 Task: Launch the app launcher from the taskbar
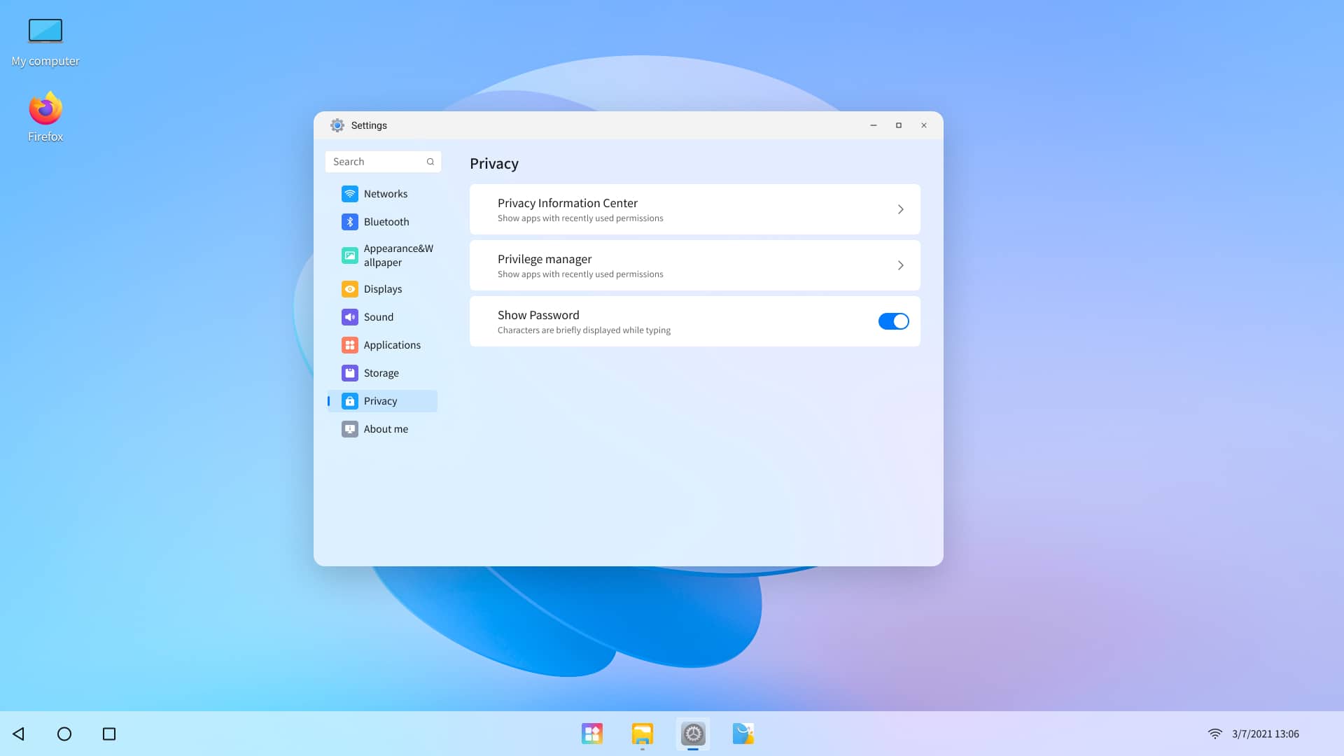(x=591, y=734)
